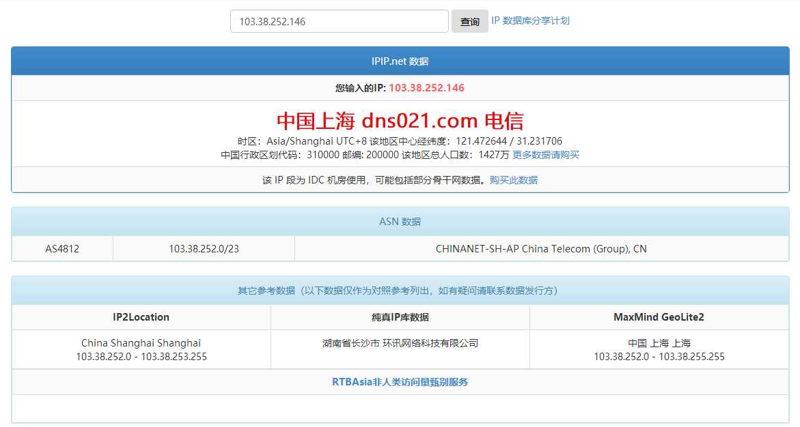This screenshot has width=800, height=427.
Task: Click CHINANET-SH-AP China Telecom (Group), CN cell
Action: pos(541,249)
